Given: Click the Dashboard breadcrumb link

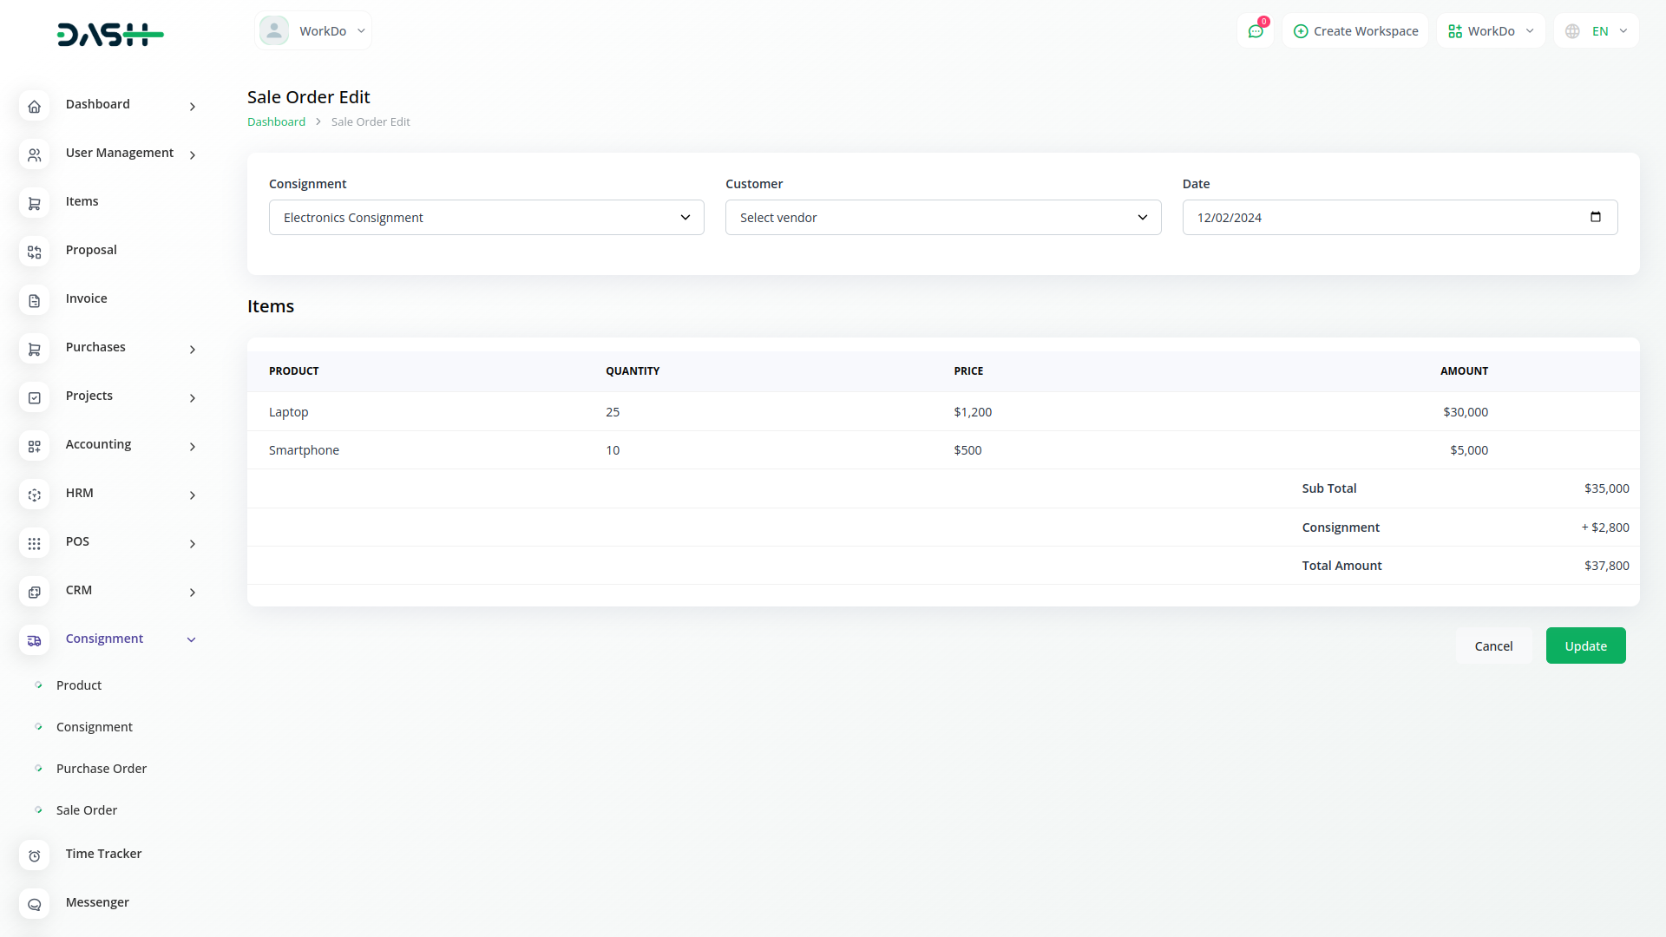Looking at the screenshot, I should 276,122.
